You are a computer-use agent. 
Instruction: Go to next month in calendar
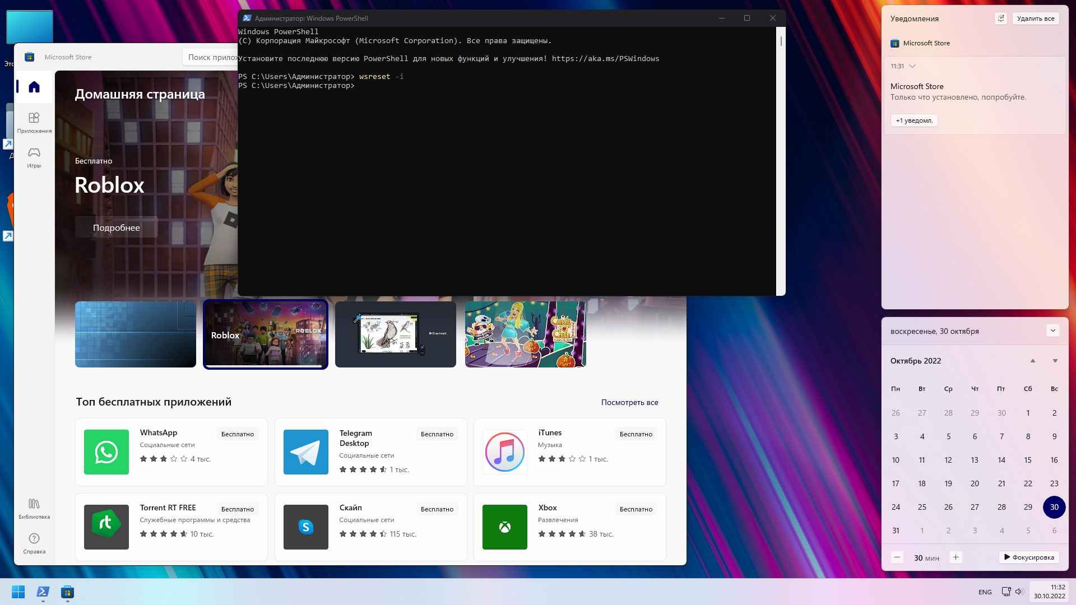click(x=1055, y=361)
